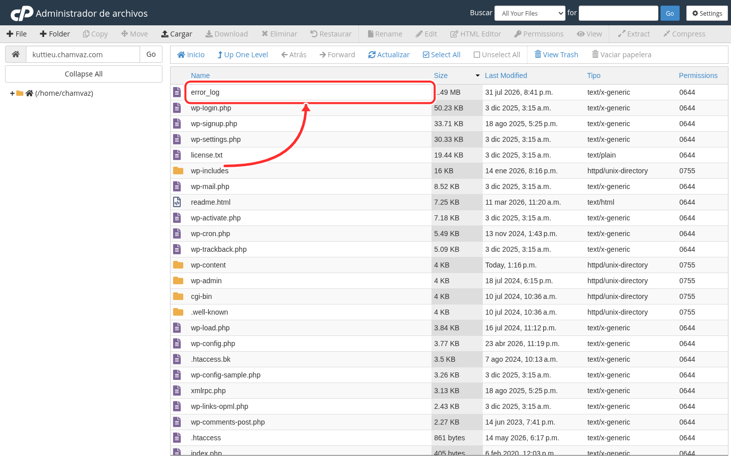Image resolution: width=731 pixels, height=456 pixels.
Task: Click the Edit toolbar button
Action: 426,34
